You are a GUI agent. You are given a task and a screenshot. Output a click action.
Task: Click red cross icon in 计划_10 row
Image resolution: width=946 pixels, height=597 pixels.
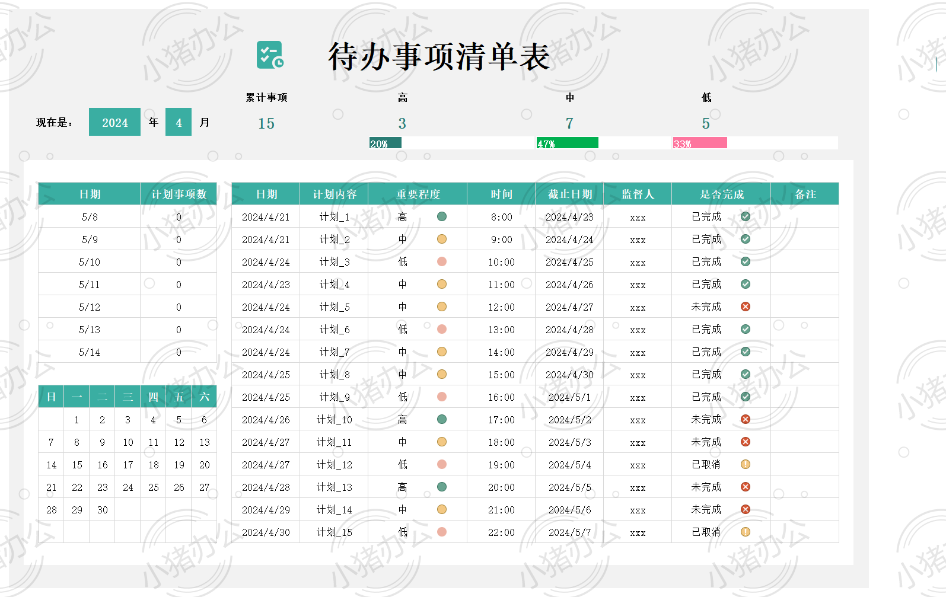pos(746,419)
